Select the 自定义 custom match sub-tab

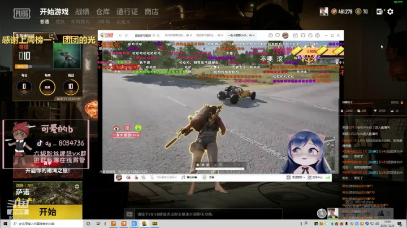tap(123, 21)
